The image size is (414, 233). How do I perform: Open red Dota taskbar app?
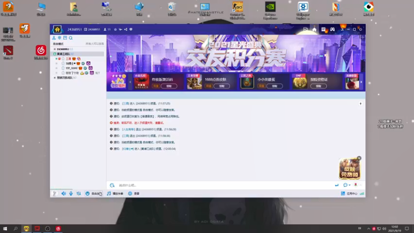pyautogui.click(x=37, y=228)
